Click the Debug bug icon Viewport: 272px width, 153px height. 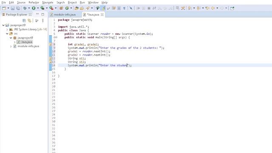pos(25,8)
